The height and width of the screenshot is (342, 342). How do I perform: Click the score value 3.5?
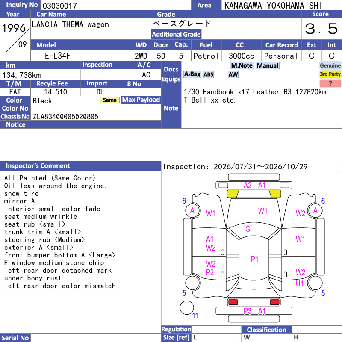click(x=321, y=29)
